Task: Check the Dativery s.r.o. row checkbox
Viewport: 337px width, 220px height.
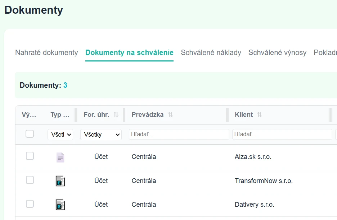Action: (30, 204)
